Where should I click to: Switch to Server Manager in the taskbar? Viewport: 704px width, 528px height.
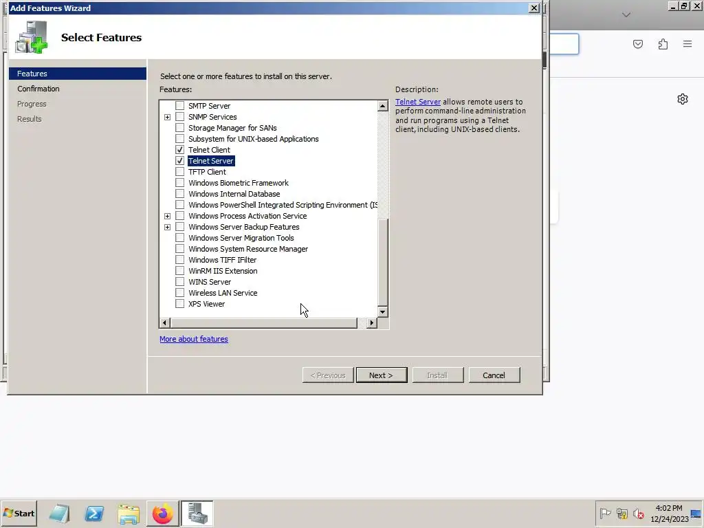click(x=197, y=514)
